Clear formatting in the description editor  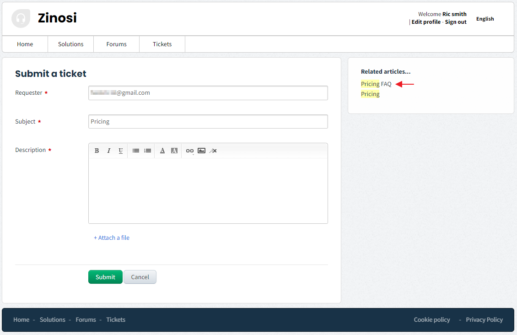[213, 151]
